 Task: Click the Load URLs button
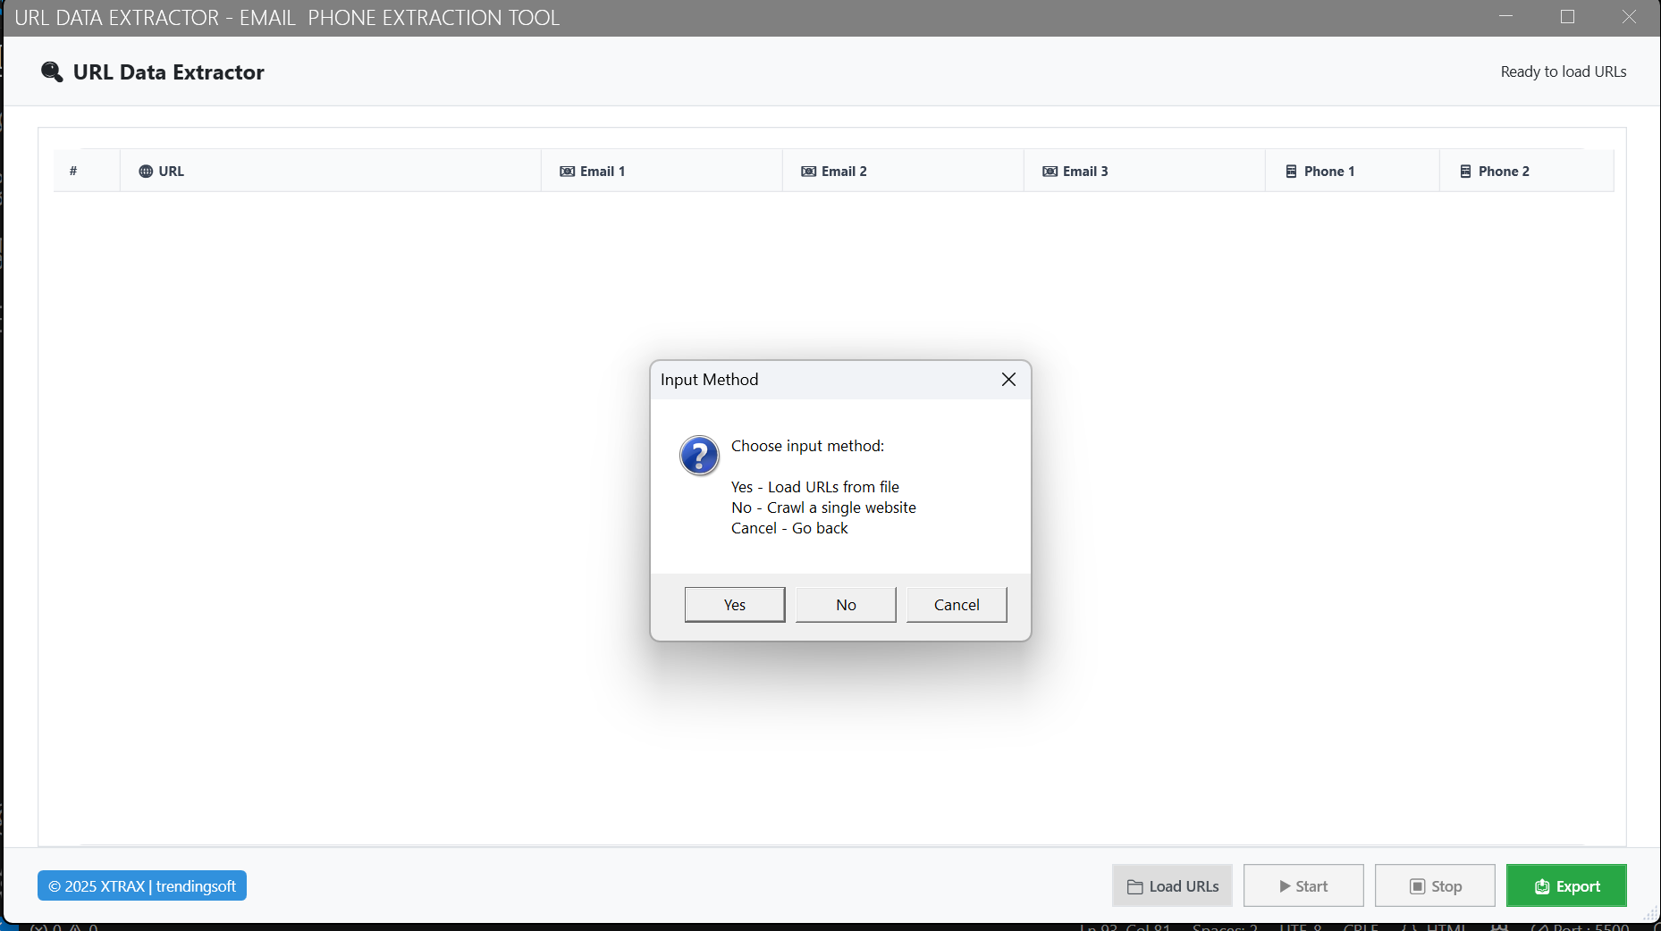1172,886
